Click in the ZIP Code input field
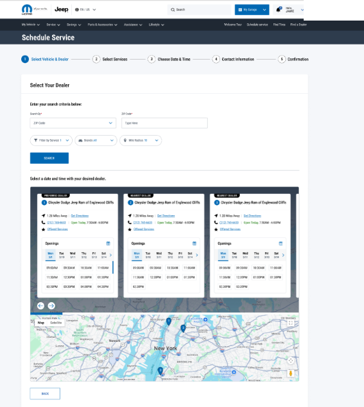 click(x=165, y=123)
